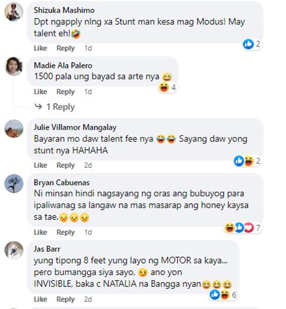Open Bryan Cabuenas's bicycle avatar
Screen dimensions: 286x309
click(x=14, y=183)
